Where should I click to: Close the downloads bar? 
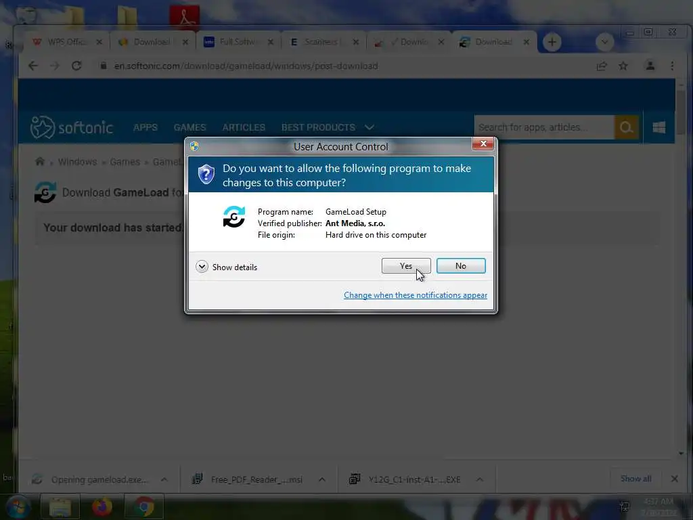[x=674, y=479]
